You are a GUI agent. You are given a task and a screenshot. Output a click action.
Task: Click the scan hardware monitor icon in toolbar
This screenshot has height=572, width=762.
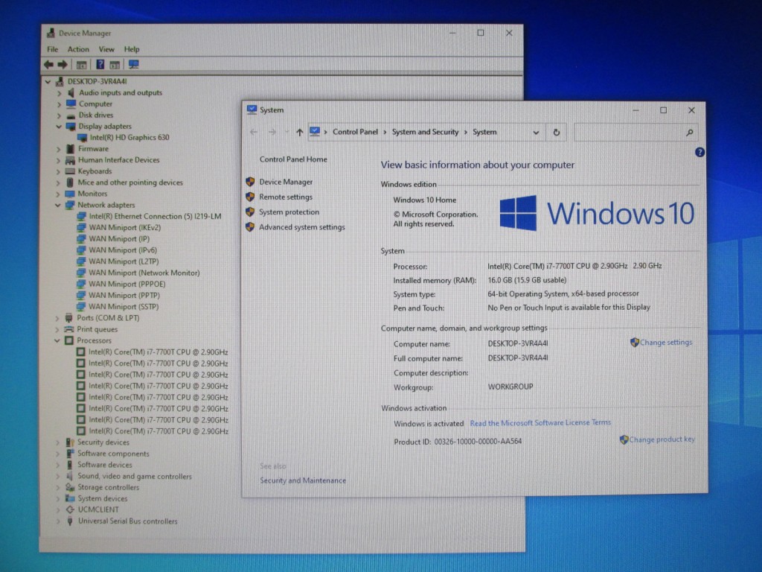pos(133,64)
